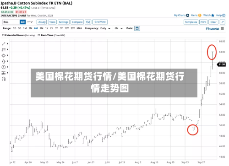The height and width of the screenshot is (166, 229).
Task: Click the tutorial video icon
Action: 207,29
